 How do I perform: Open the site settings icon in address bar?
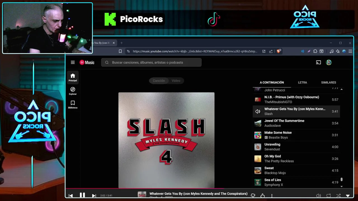pos(128,51)
